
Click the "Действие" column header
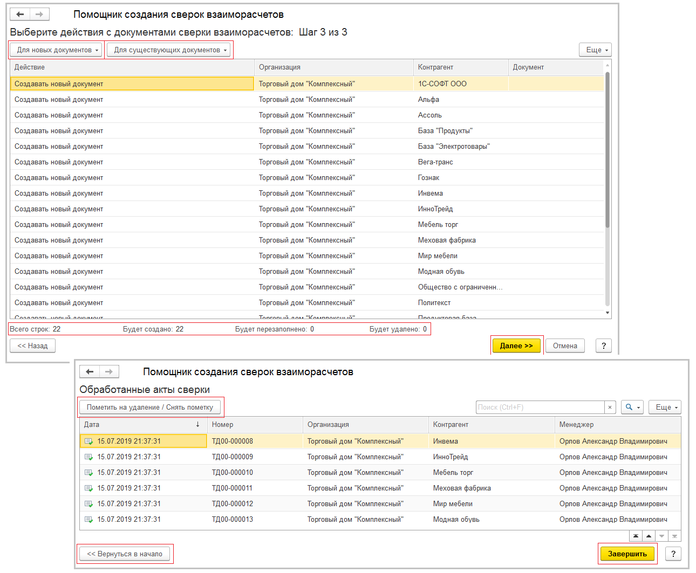(x=132, y=67)
